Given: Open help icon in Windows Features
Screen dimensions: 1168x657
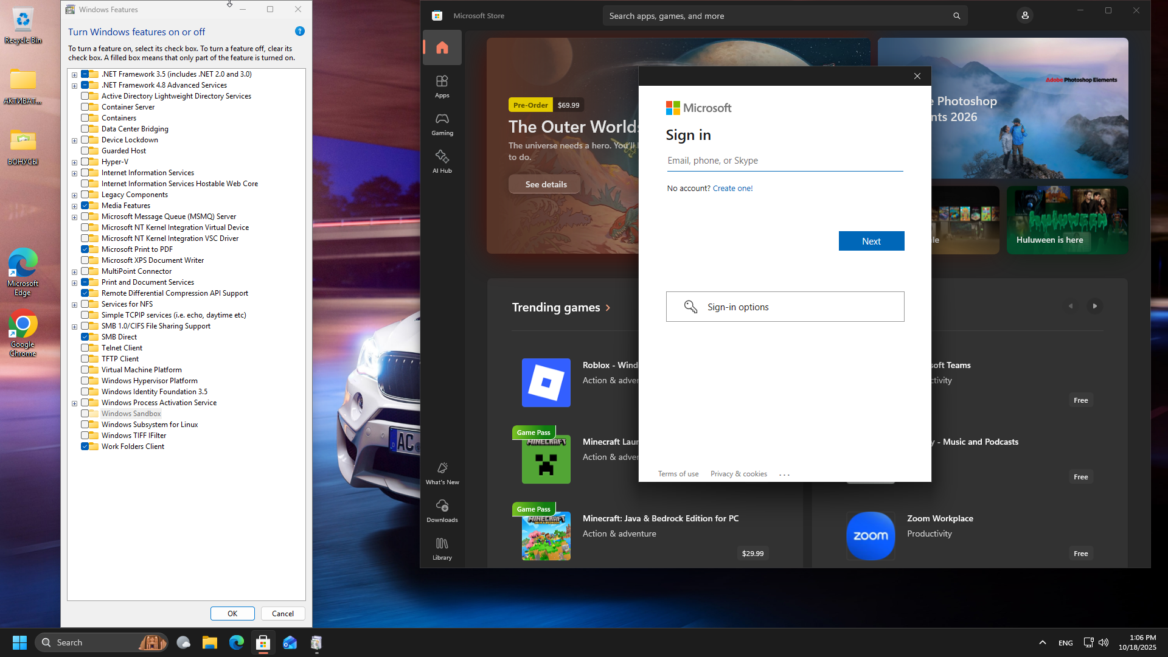Looking at the screenshot, I should [300, 31].
